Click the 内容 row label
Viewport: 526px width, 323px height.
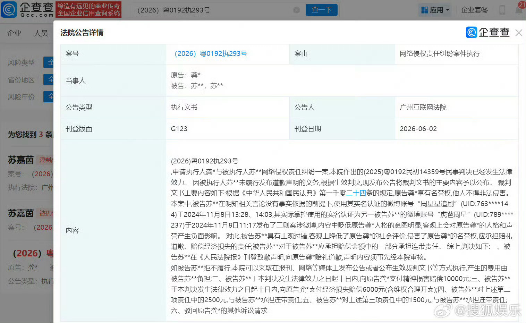[72, 231]
